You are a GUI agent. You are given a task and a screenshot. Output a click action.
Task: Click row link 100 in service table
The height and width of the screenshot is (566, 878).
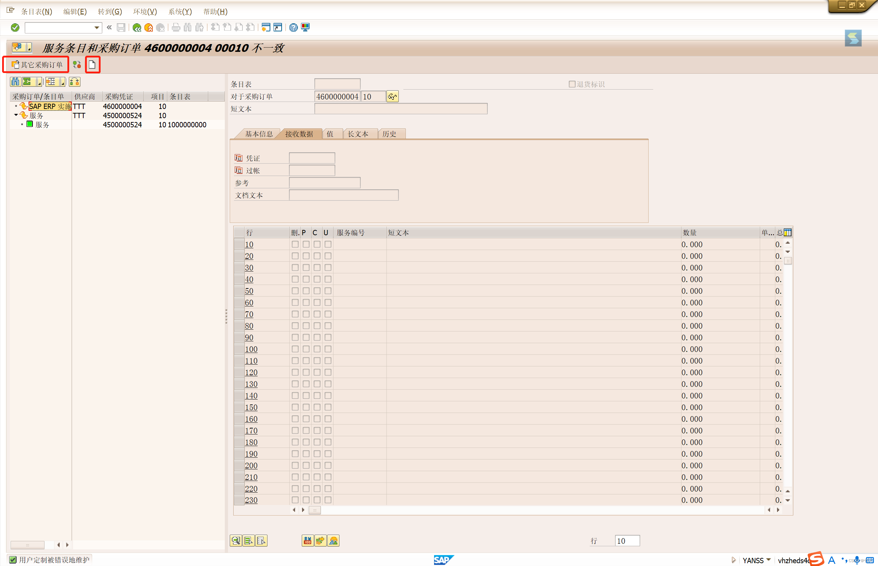251,349
